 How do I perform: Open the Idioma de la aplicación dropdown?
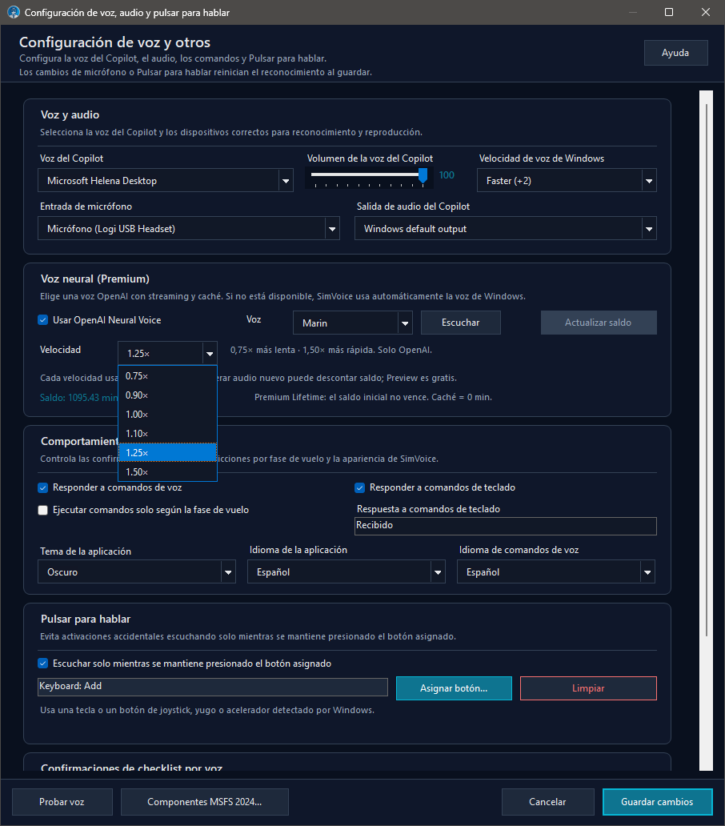(x=346, y=571)
